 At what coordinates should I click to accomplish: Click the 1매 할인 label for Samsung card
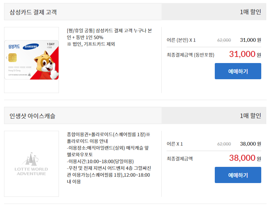pyautogui.click(x=250, y=12)
